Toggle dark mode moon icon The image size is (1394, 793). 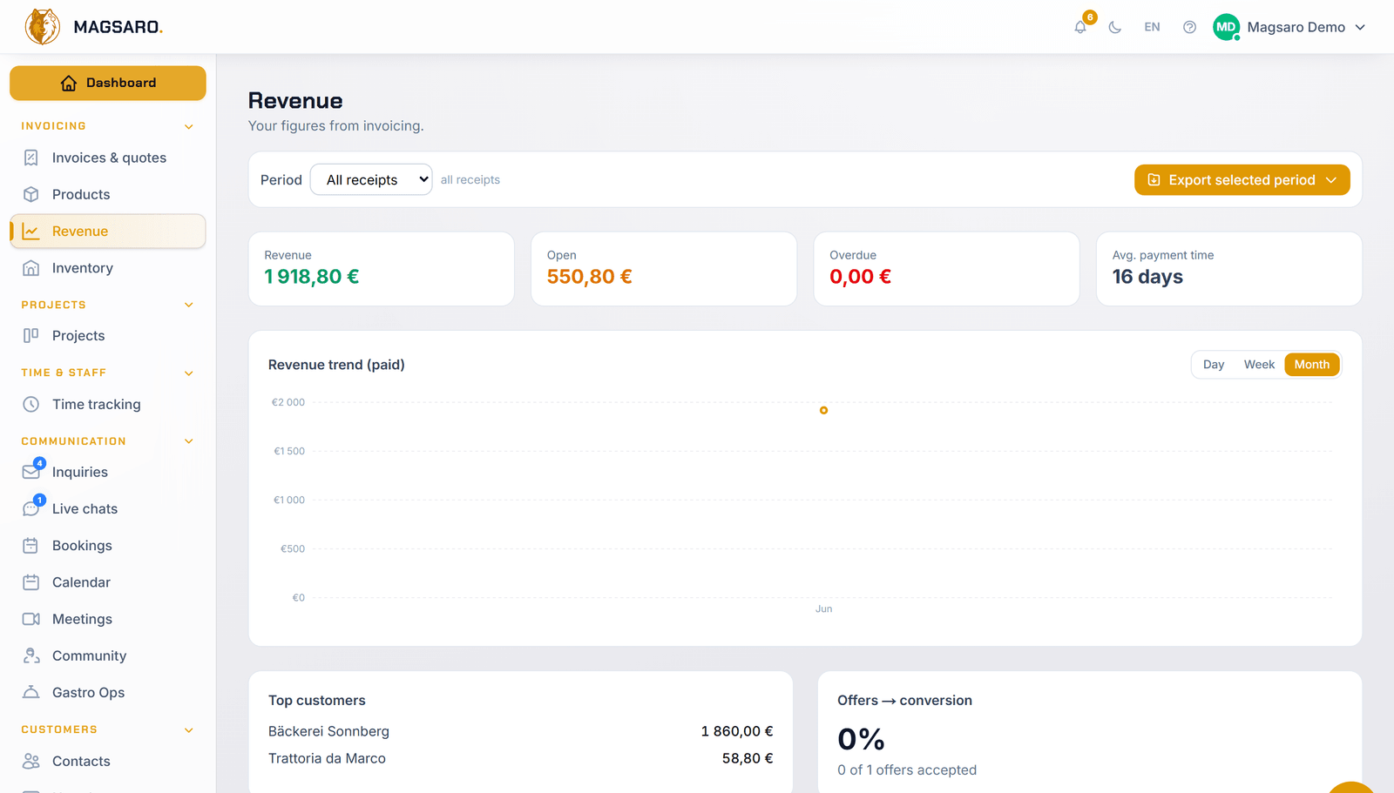pyautogui.click(x=1115, y=27)
